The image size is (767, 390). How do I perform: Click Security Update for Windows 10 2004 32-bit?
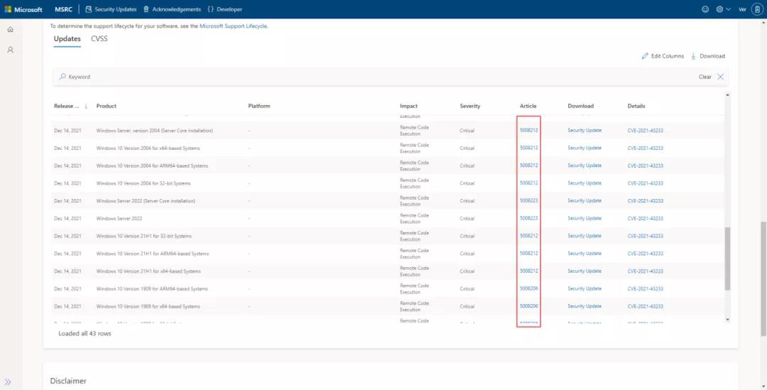click(584, 183)
